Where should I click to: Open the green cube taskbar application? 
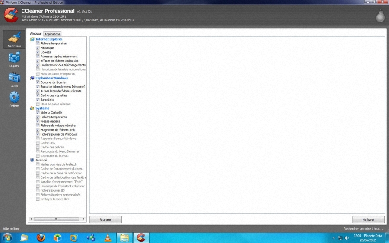57,238
